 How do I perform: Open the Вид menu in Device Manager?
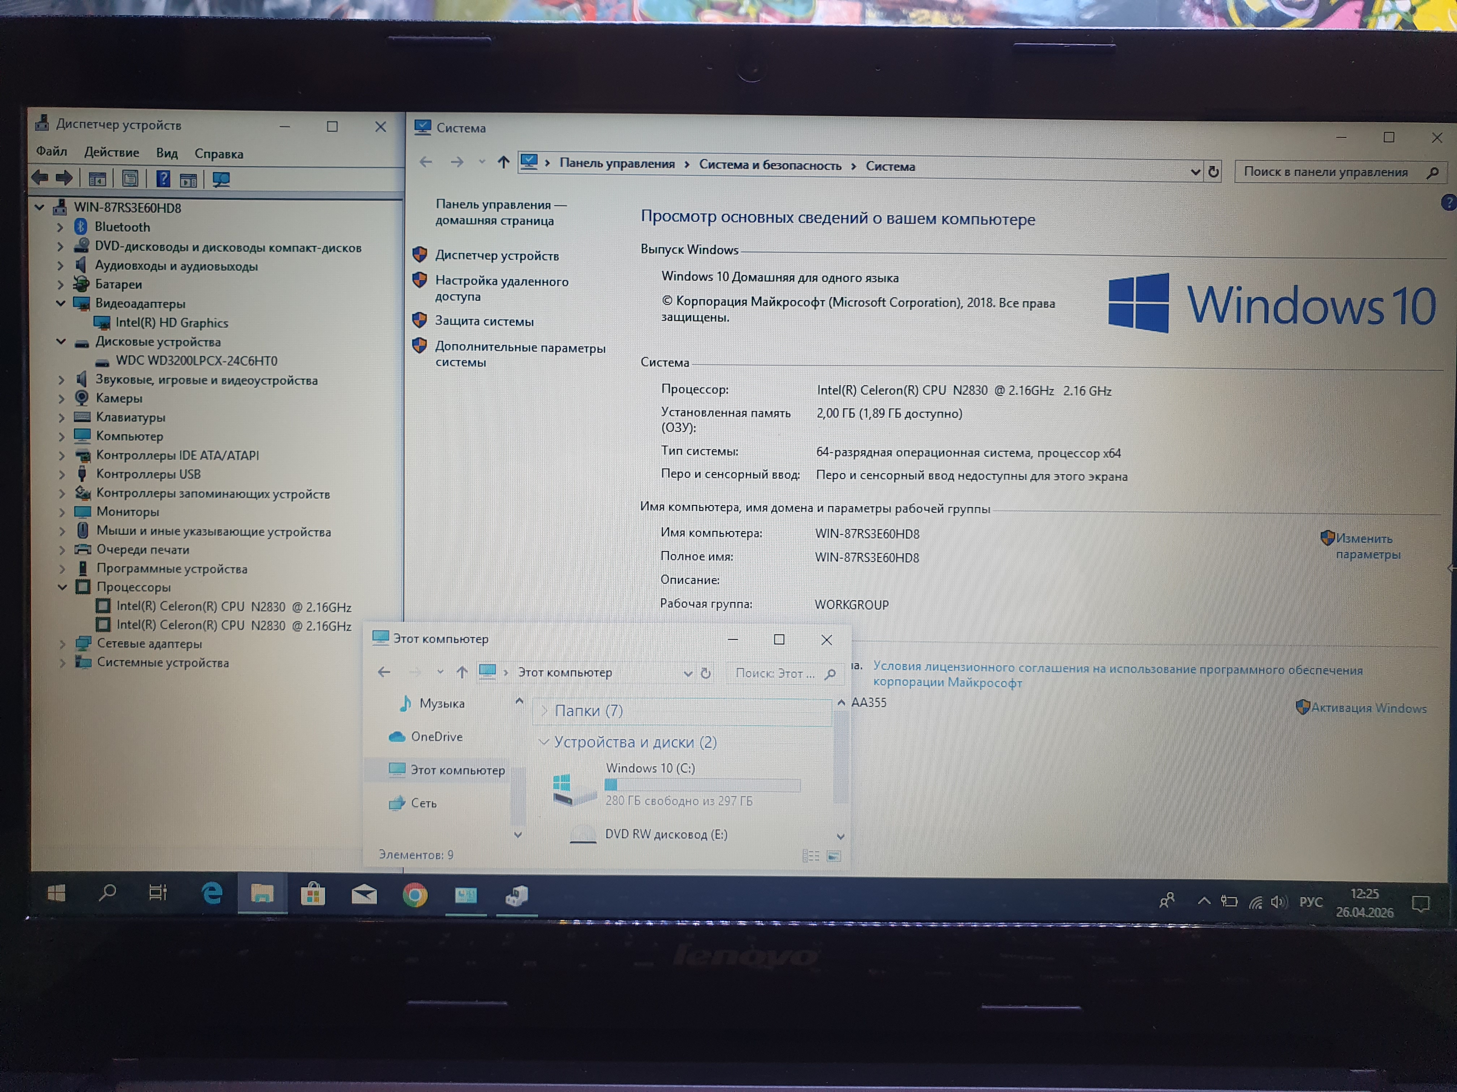[167, 153]
